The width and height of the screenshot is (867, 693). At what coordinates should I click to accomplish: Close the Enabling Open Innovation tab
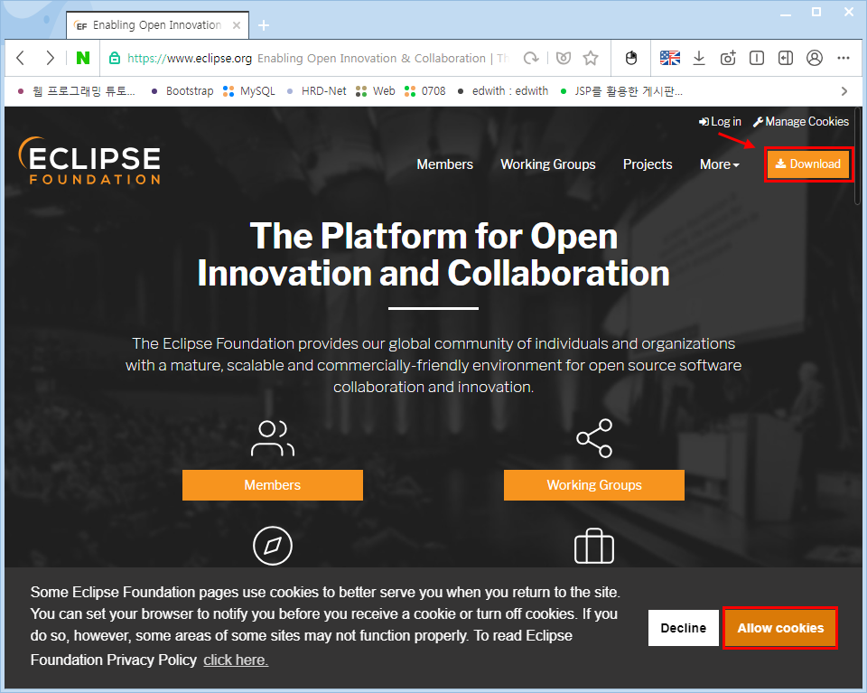pyautogui.click(x=237, y=25)
